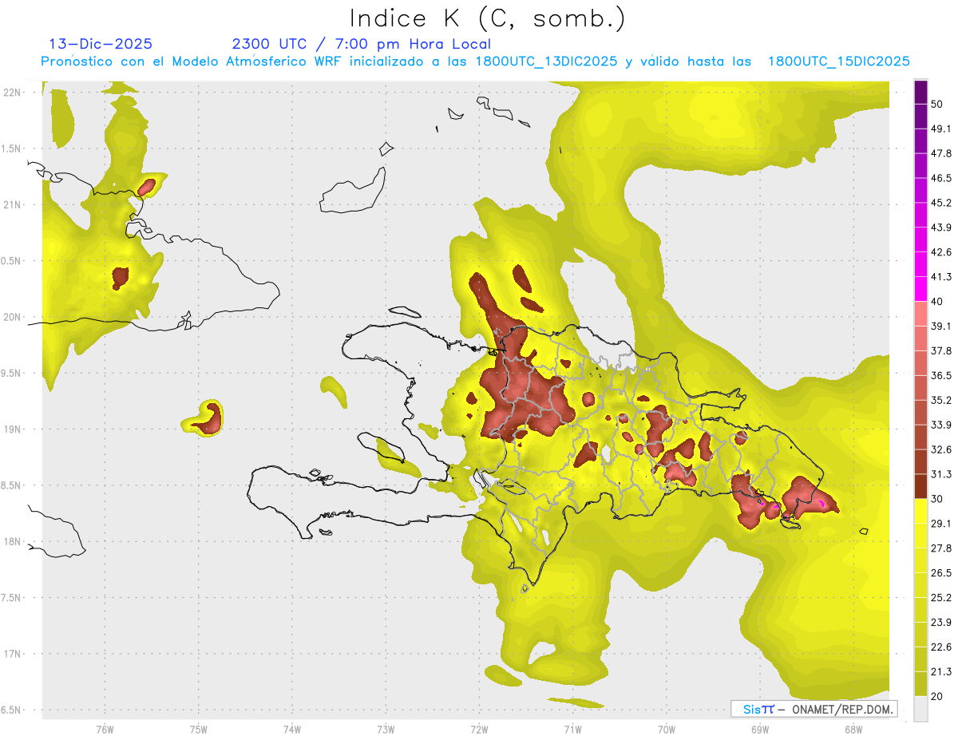Click latitude label '18N'
Screen dimensions: 958x740
13,542
